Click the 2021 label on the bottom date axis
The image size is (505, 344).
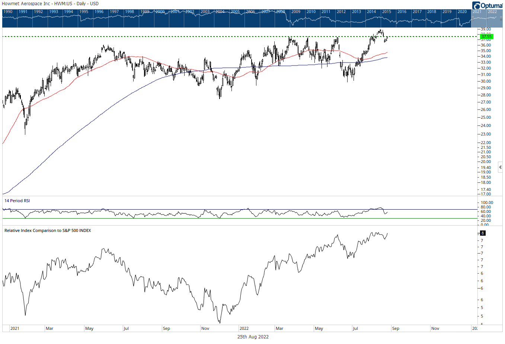[15, 328]
